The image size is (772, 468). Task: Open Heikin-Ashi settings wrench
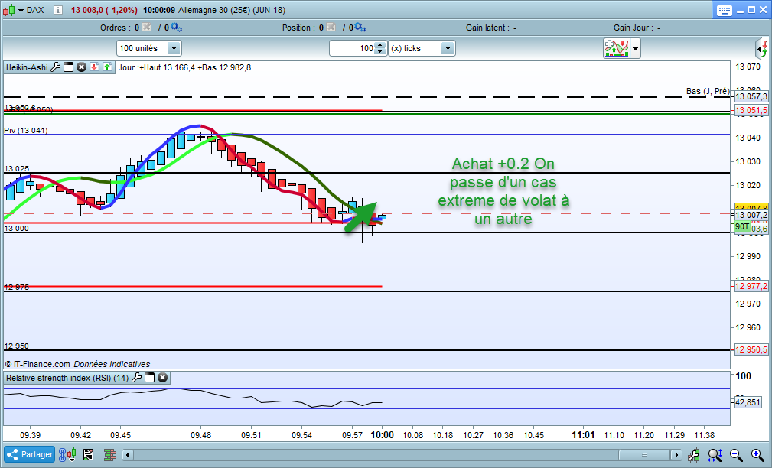[x=56, y=67]
